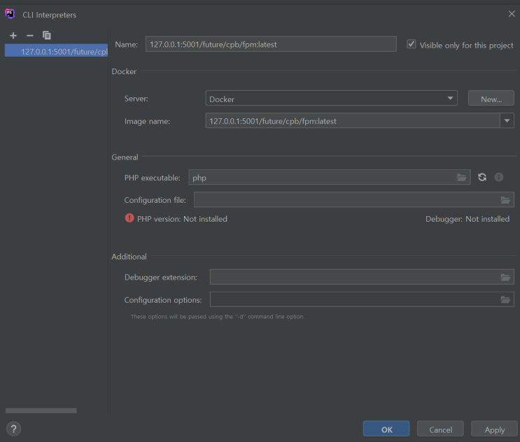The height and width of the screenshot is (442, 520).
Task: Click the New... server button
Action: click(491, 99)
